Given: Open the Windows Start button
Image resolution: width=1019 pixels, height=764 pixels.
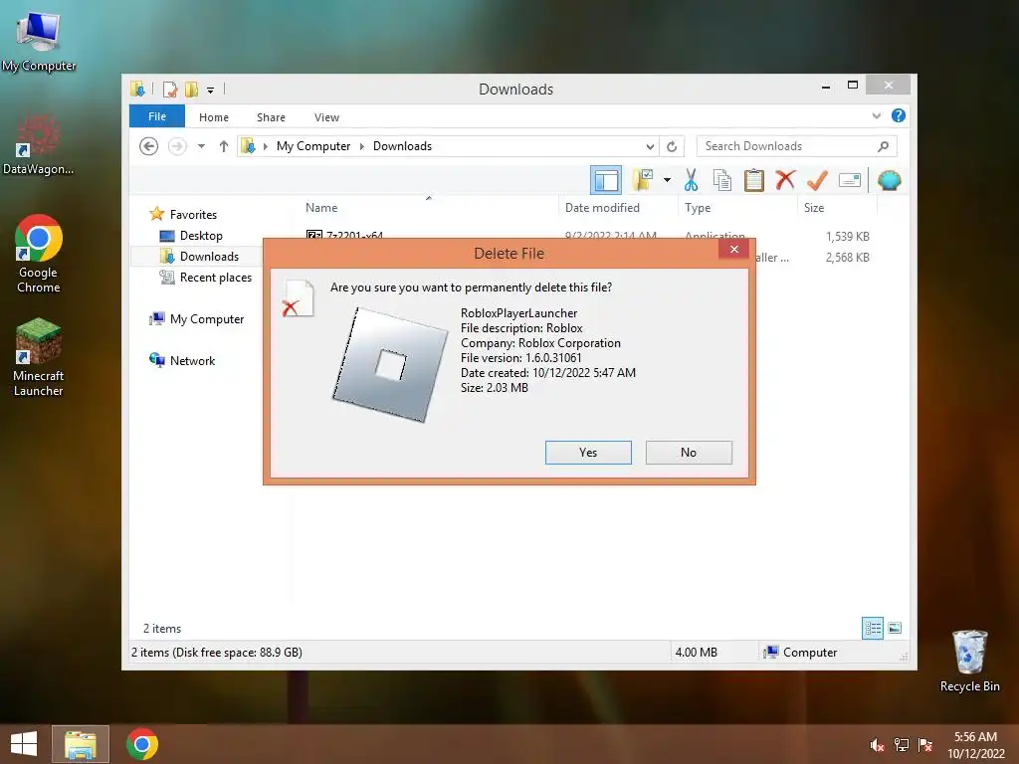Looking at the screenshot, I should (24, 744).
